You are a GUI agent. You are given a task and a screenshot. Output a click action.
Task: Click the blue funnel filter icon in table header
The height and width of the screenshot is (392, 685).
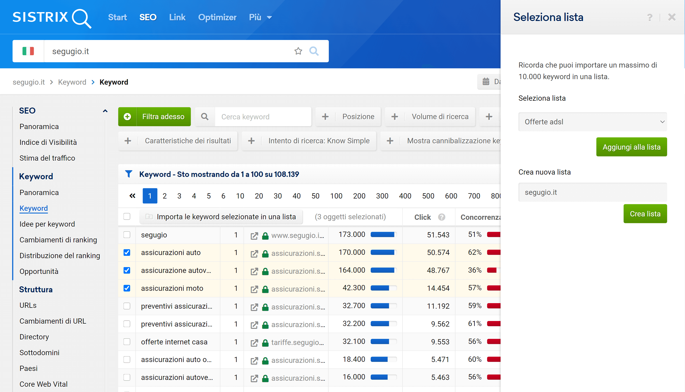(x=129, y=174)
